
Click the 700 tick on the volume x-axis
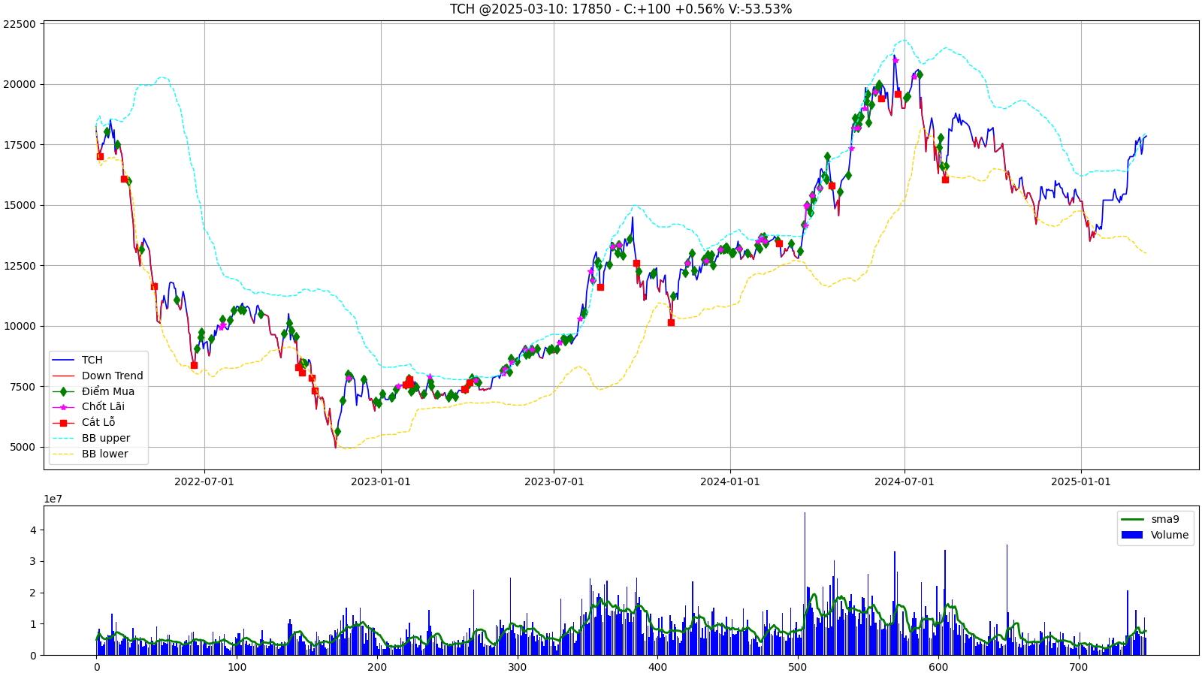1078,667
